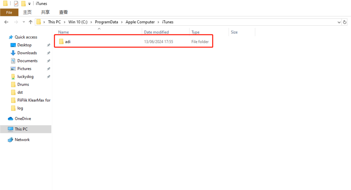The width and height of the screenshot is (351, 190).
Task: Open the File menu tab
Action: click(x=9, y=12)
